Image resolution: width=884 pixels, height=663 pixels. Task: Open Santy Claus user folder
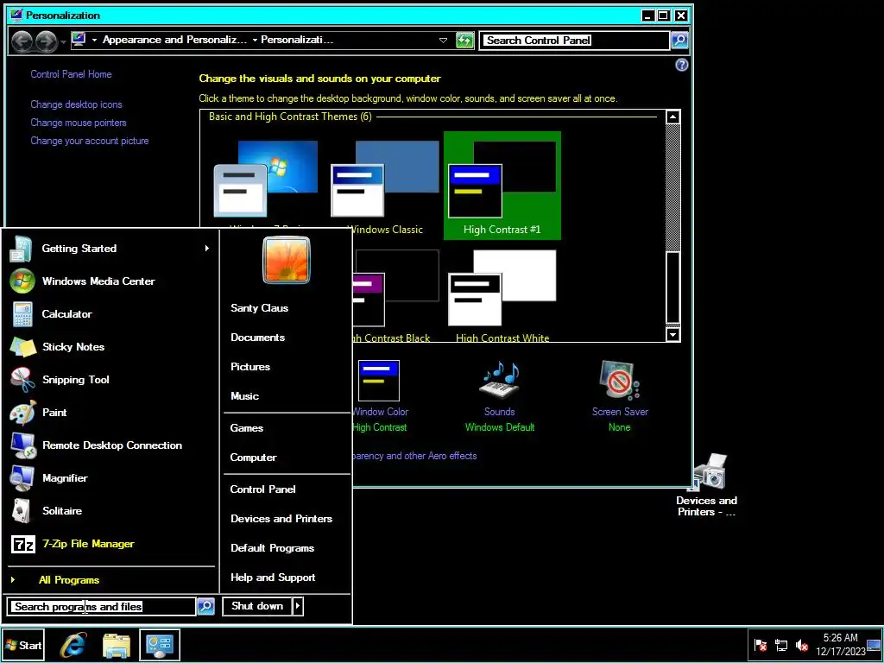259,308
